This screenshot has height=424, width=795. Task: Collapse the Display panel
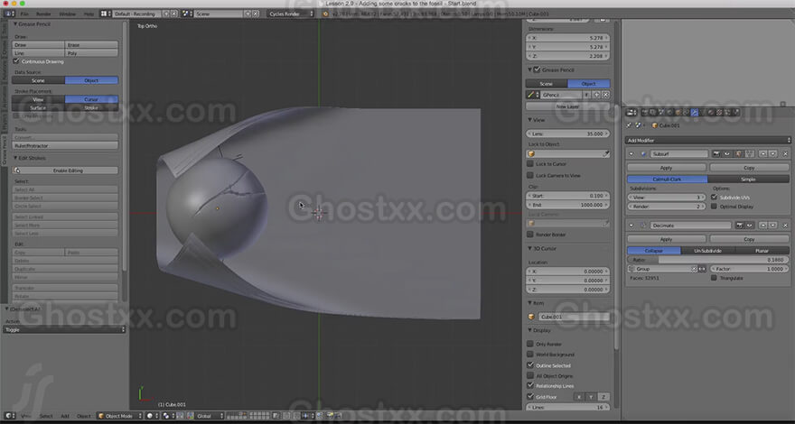(x=529, y=330)
